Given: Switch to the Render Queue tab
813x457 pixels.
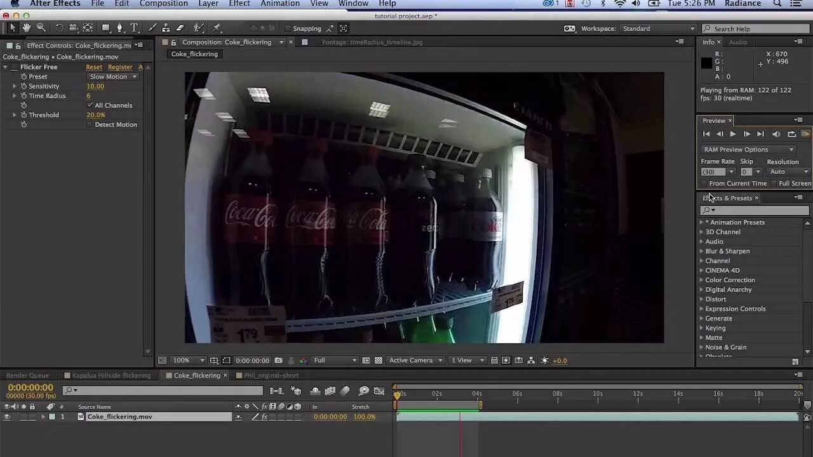Looking at the screenshot, I should coord(27,375).
